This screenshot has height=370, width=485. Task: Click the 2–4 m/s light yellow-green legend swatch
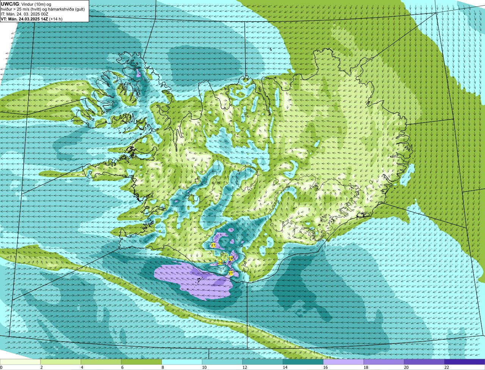[61, 362]
